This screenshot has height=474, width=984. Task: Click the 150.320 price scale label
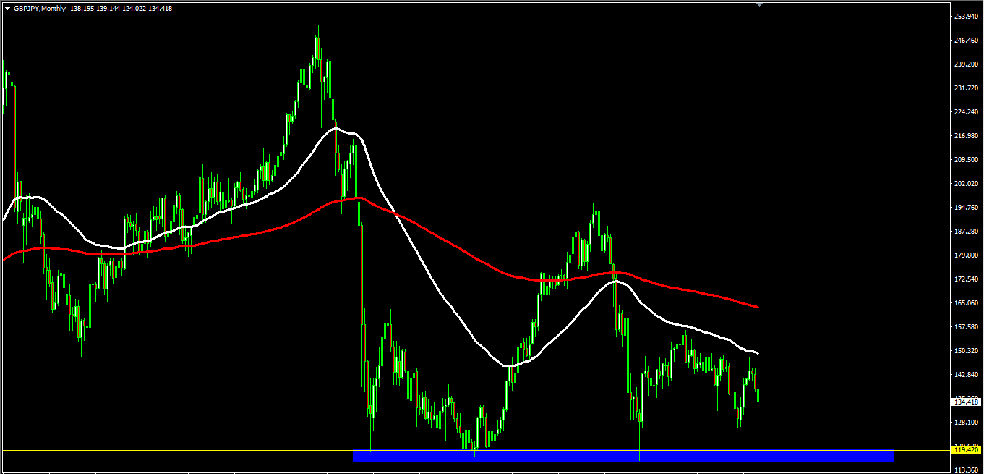966,350
